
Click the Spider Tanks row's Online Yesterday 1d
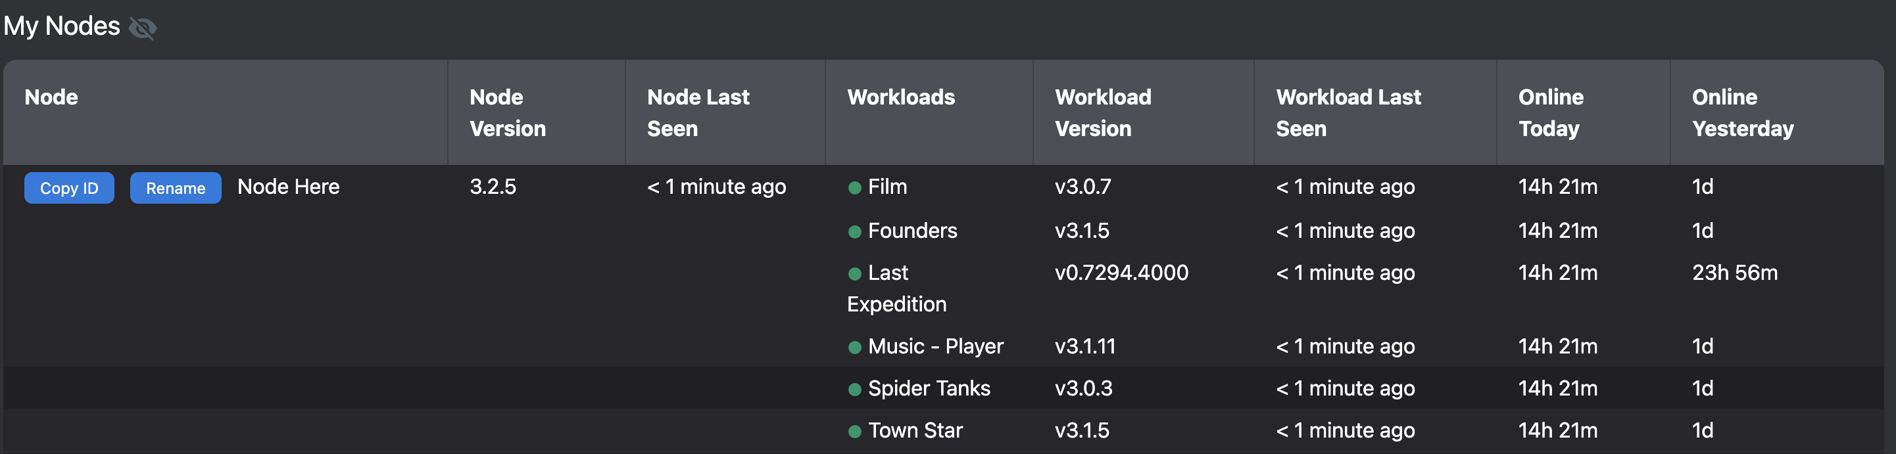[1703, 388]
